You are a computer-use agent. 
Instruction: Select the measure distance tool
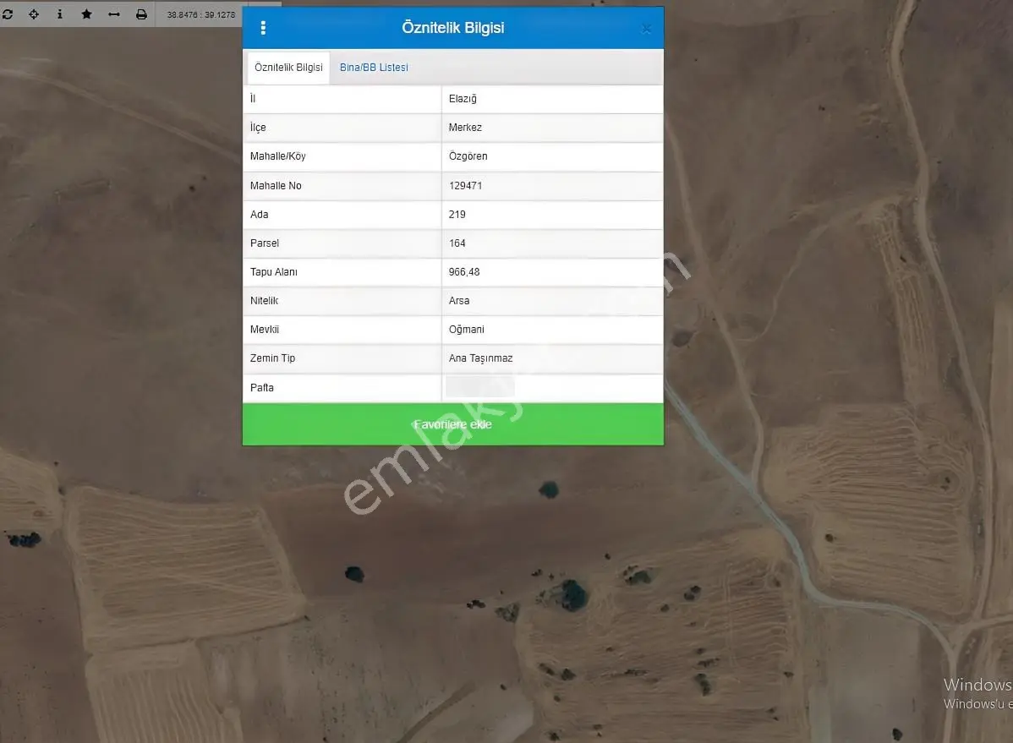click(113, 14)
